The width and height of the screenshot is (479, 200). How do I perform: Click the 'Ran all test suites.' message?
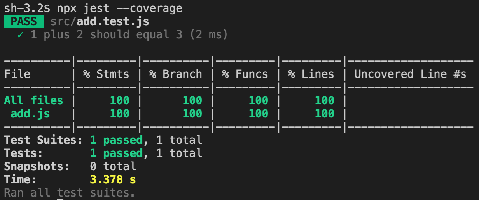(x=70, y=193)
